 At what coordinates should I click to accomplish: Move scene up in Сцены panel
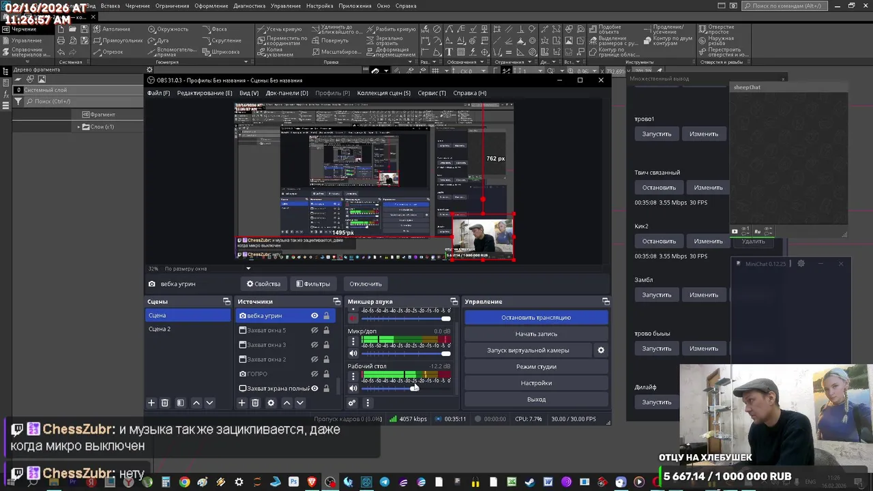pos(196,403)
